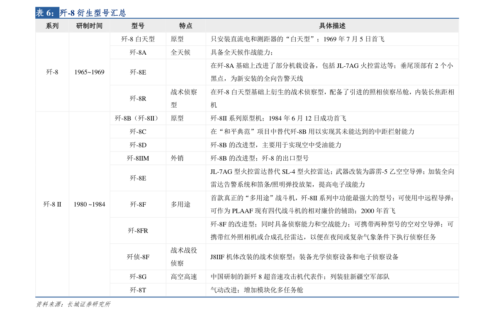494x316 pixels.
Task: Click the 歼-8R model cell
Action: [x=138, y=99]
